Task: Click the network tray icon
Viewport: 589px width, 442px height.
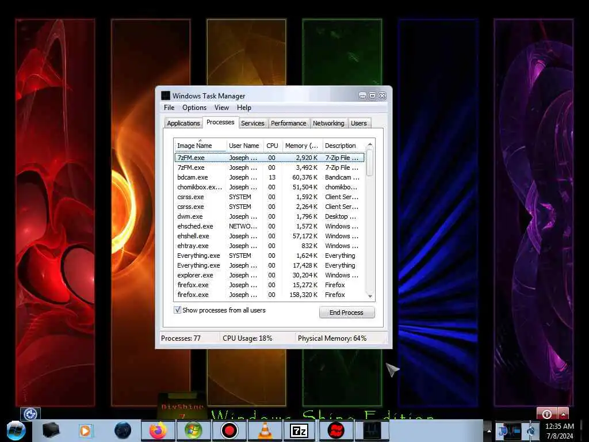Action: [502, 430]
